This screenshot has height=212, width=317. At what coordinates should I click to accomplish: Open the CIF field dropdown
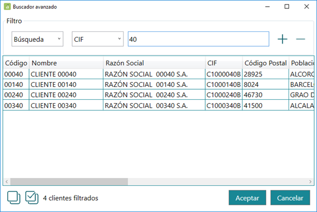98,39
